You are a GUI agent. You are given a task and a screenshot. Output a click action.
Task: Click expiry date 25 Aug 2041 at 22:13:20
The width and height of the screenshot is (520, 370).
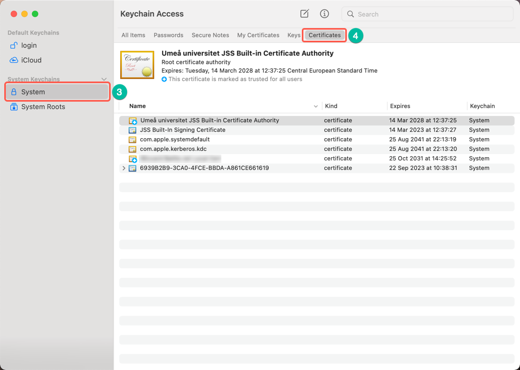tap(423, 149)
